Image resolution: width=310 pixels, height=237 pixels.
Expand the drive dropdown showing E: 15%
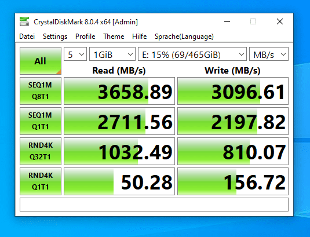(x=192, y=54)
